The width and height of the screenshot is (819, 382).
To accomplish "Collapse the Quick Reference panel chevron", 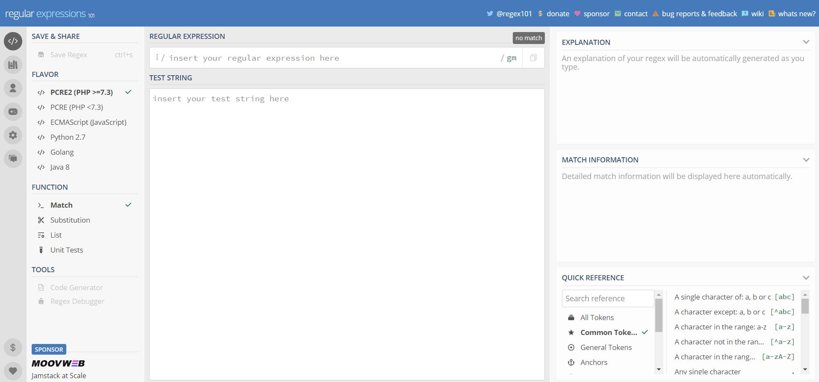I will (x=806, y=278).
